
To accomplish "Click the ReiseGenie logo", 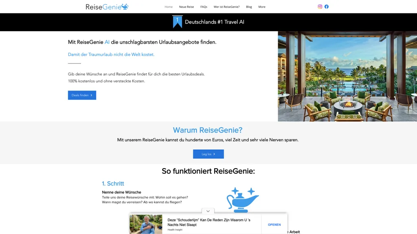I will (107, 6).
